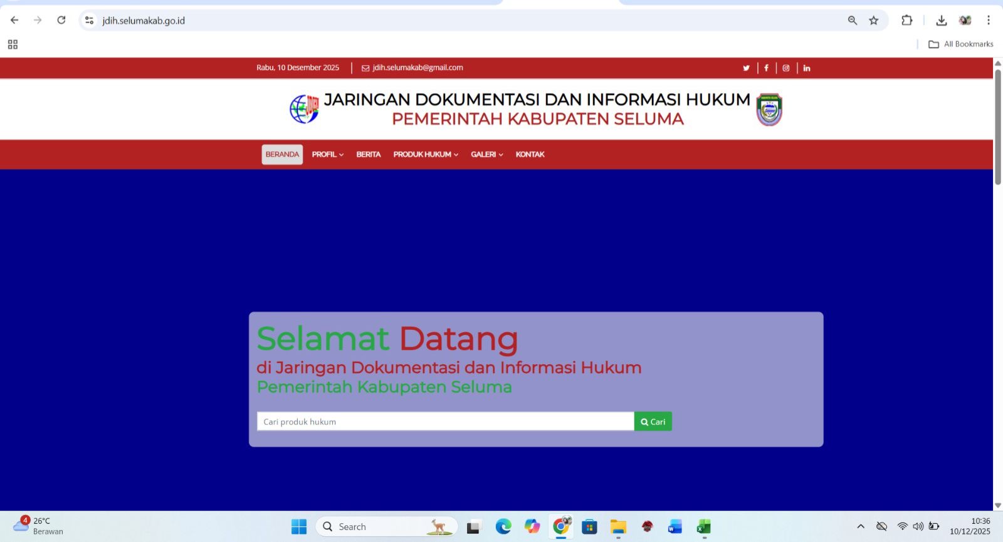Open browser extensions puzzle icon
The image size is (1003, 542).
(906, 21)
